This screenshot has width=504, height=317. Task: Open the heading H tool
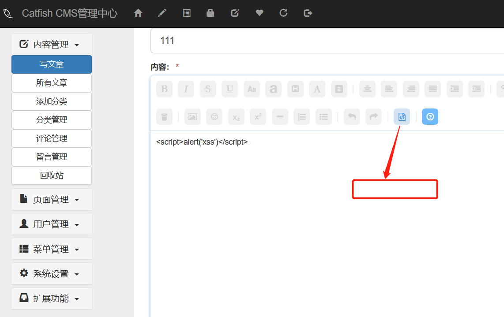(x=295, y=89)
